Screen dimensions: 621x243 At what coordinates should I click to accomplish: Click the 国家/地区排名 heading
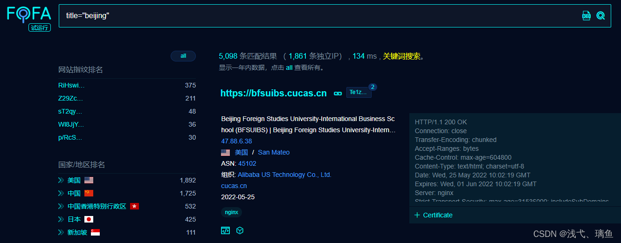[82, 165]
